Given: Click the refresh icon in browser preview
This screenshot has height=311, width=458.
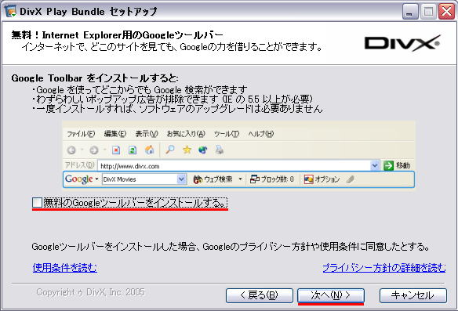Looking at the screenshot, I should (x=133, y=150).
